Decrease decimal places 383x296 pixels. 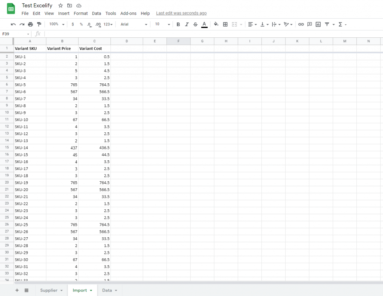89,24
